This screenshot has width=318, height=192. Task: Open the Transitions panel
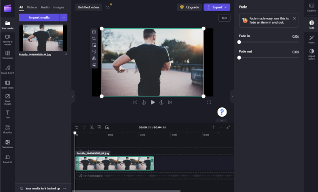pos(7,144)
